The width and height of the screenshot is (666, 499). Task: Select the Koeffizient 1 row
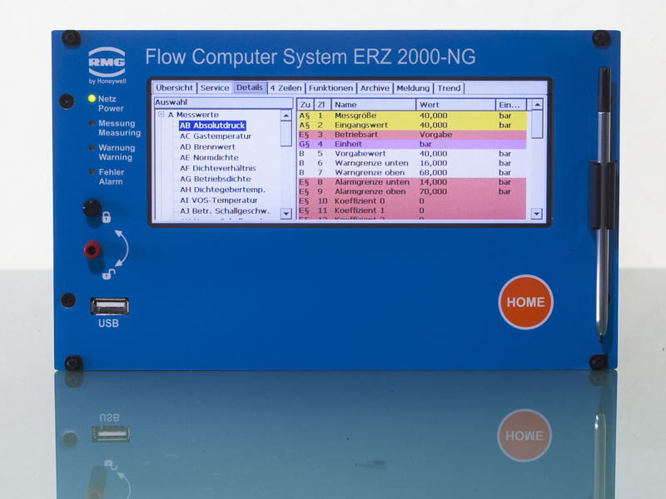(411, 210)
